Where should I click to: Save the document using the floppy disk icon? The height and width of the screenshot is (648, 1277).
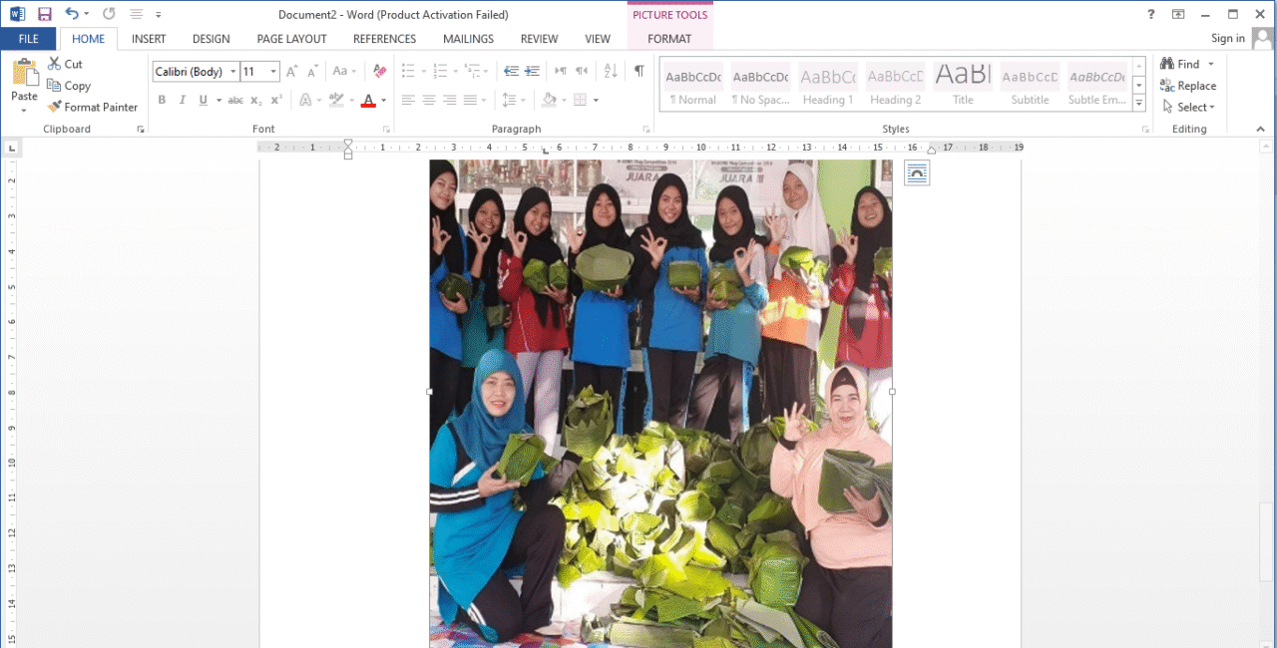click(x=44, y=14)
